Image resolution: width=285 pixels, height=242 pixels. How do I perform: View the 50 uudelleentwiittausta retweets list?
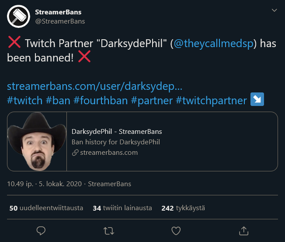pos(46,208)
